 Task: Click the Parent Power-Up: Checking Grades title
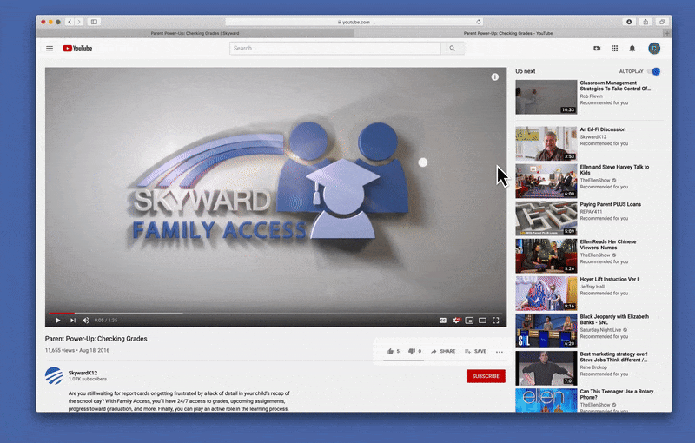96,339
